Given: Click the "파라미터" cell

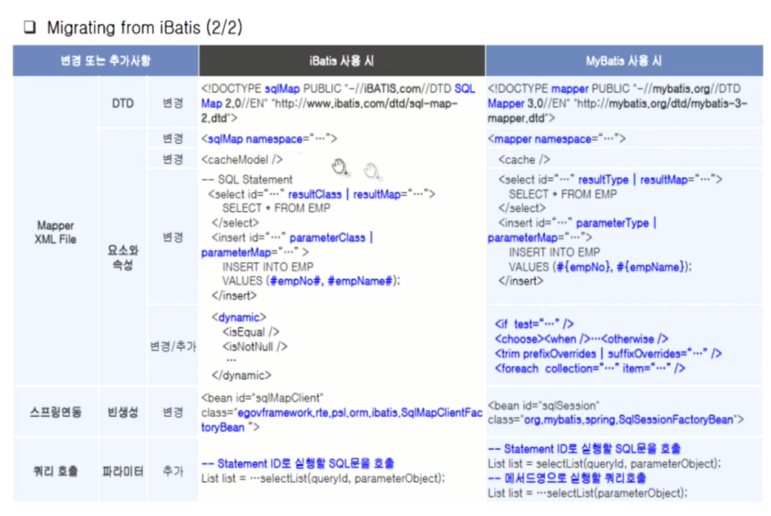Looking at the screenshot, I should pos(123,471).
